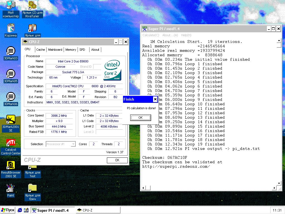285x214 pixels.
Task: Click the 'Version 1.37' label in CPU-Z
Action: pos(115,152)
